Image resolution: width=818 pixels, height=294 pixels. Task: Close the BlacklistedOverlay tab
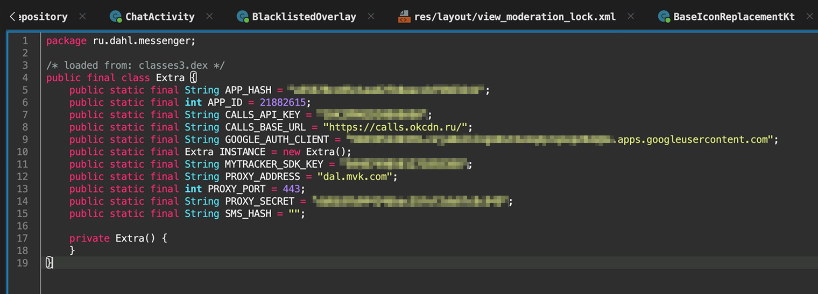click(x=371, y=17)
